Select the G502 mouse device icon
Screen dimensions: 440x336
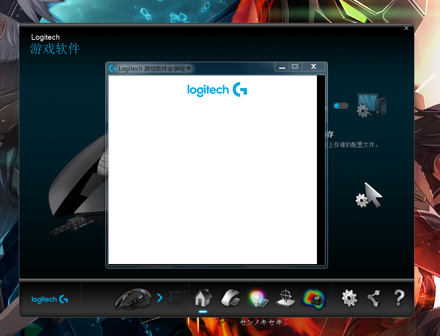133,299
